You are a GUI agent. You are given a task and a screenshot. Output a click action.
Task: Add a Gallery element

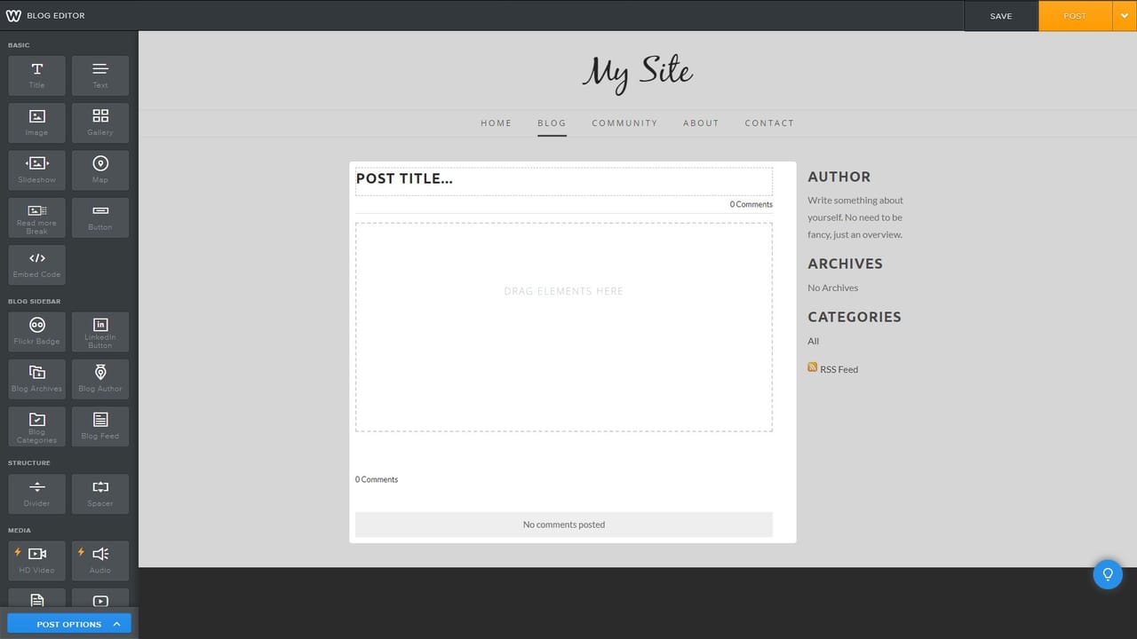coord(99,122)
